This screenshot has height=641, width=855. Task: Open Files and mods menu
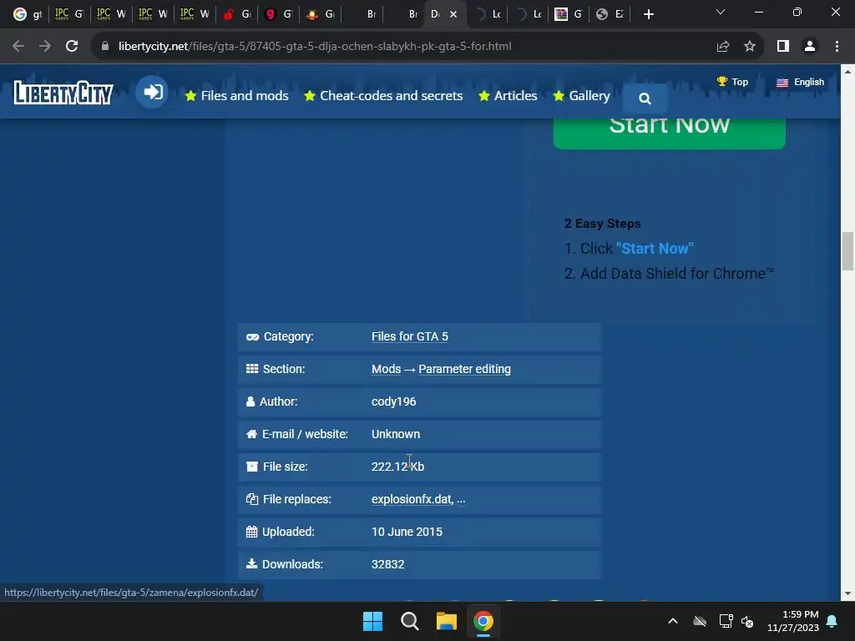point(236,96)
